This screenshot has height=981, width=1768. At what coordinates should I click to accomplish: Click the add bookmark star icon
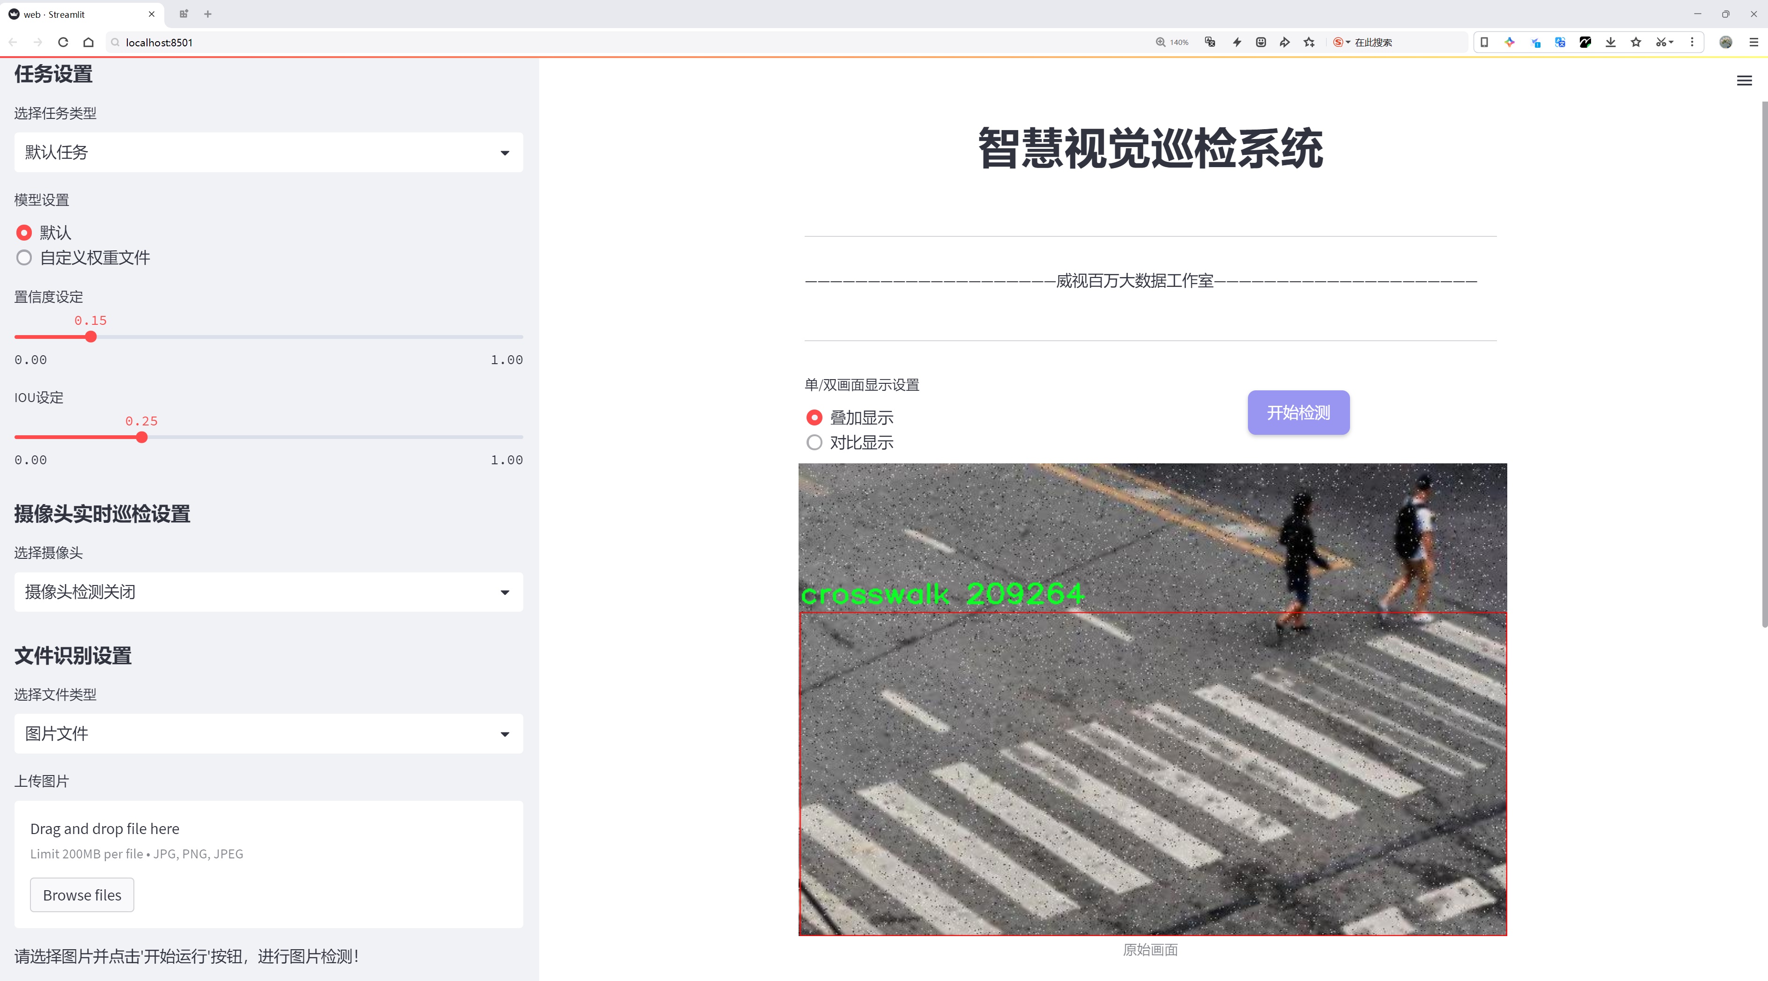[1309, 43]
